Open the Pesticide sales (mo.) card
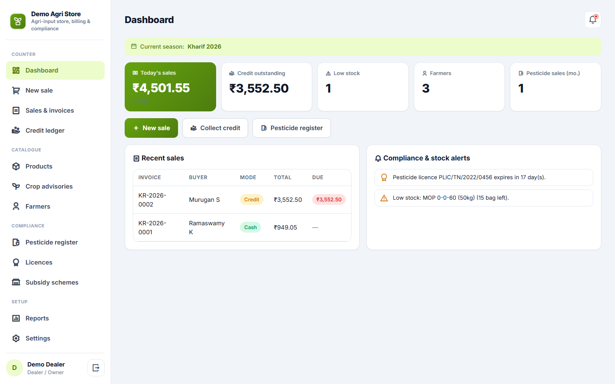Image resolution: width=615 pixels, height=384 pixels. 556,87
